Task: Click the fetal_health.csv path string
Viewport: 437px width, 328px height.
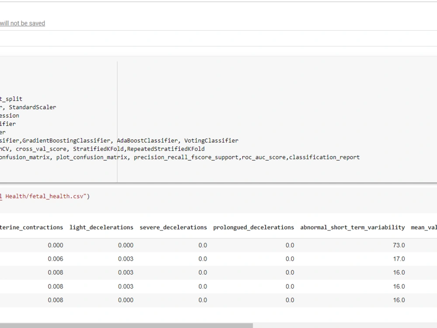Action: click(x=43, y=196)
